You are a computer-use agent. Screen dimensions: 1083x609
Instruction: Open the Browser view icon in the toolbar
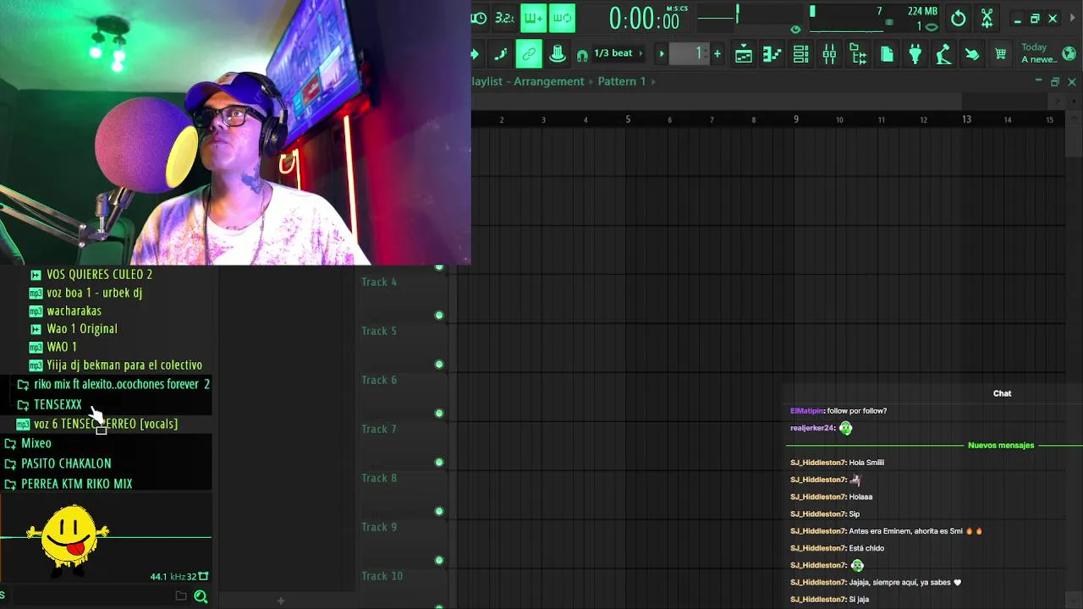(858, 55)
